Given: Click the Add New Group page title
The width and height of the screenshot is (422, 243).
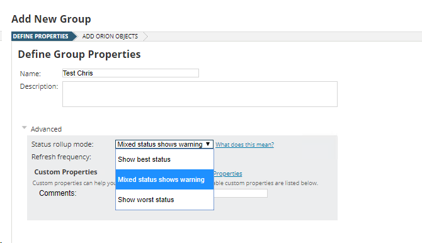Looking at the screenshot, I should click(51, 19).
